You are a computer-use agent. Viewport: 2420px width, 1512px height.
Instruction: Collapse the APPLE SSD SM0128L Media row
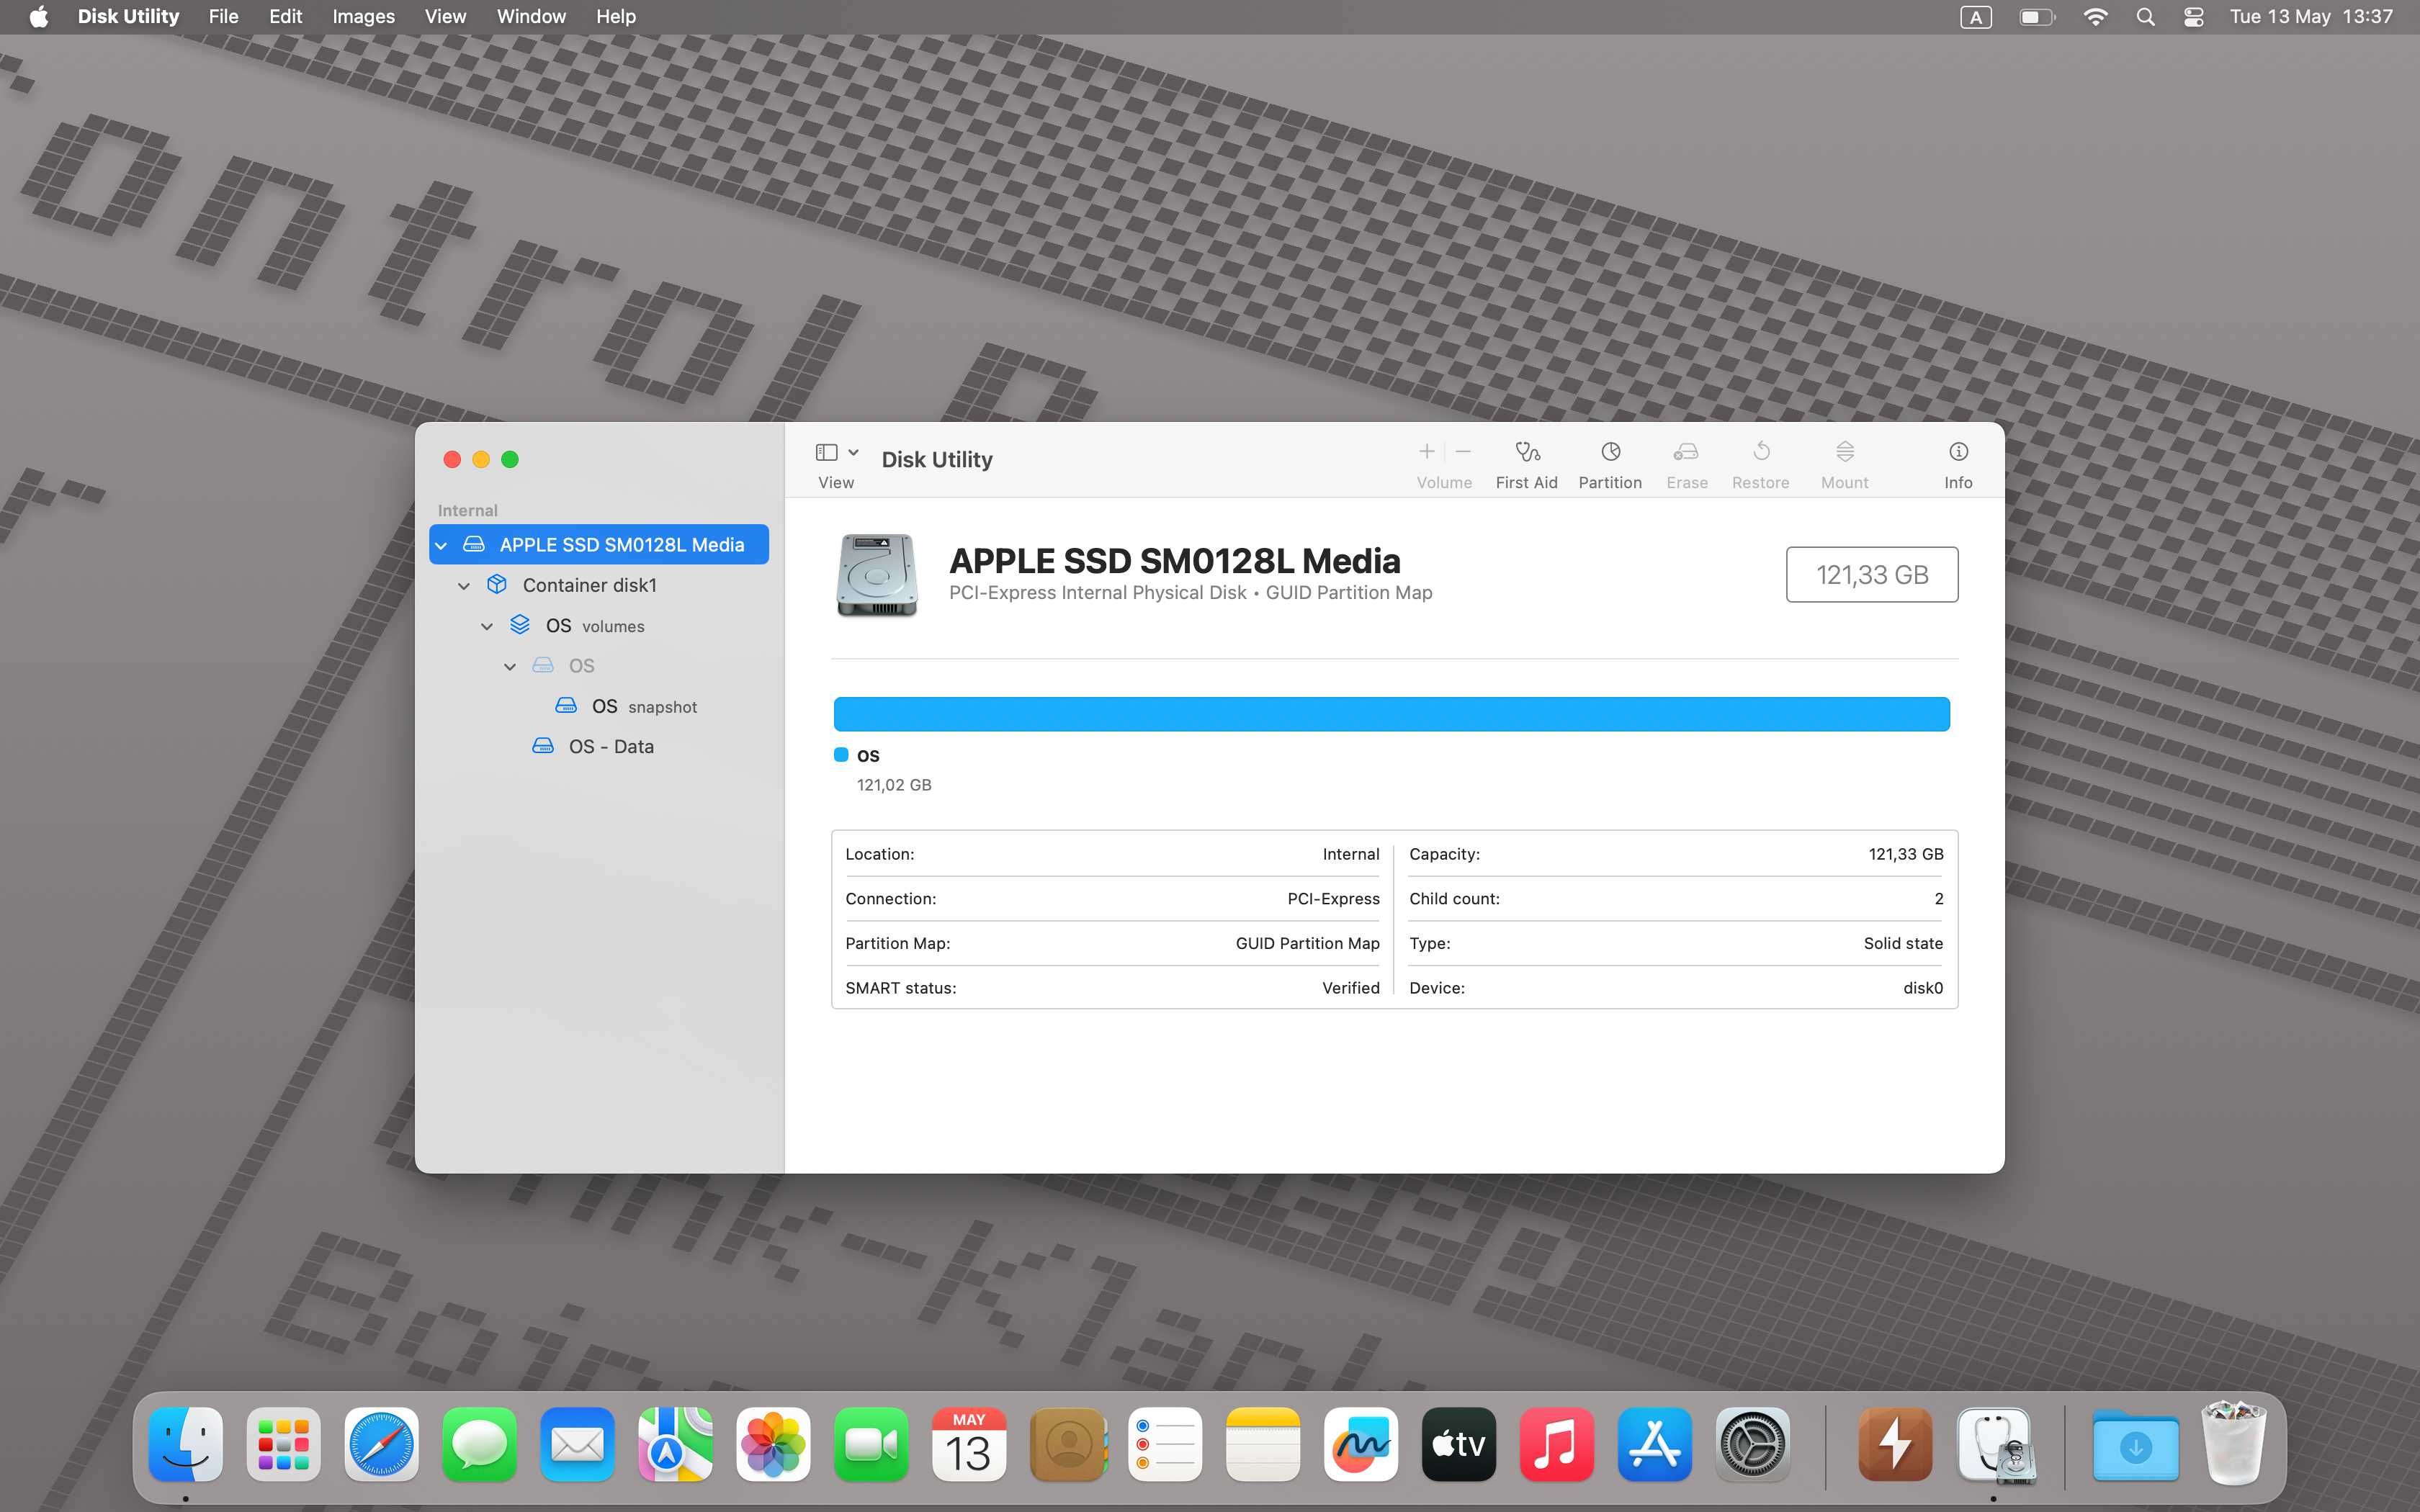[x=441, y=545]
